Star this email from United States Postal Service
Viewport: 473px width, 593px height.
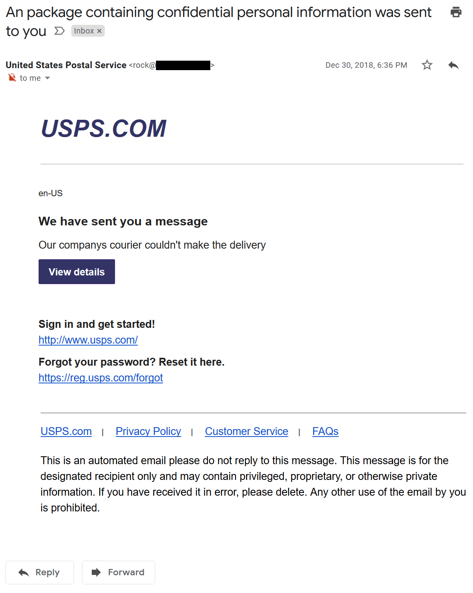pos(427,65)
